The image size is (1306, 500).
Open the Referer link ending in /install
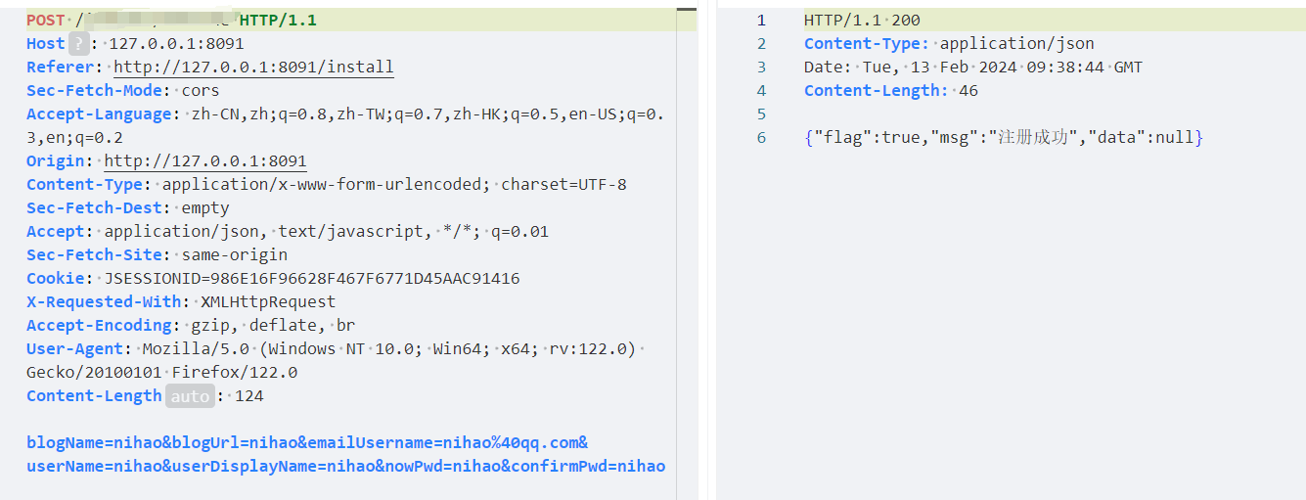[253, 67]
